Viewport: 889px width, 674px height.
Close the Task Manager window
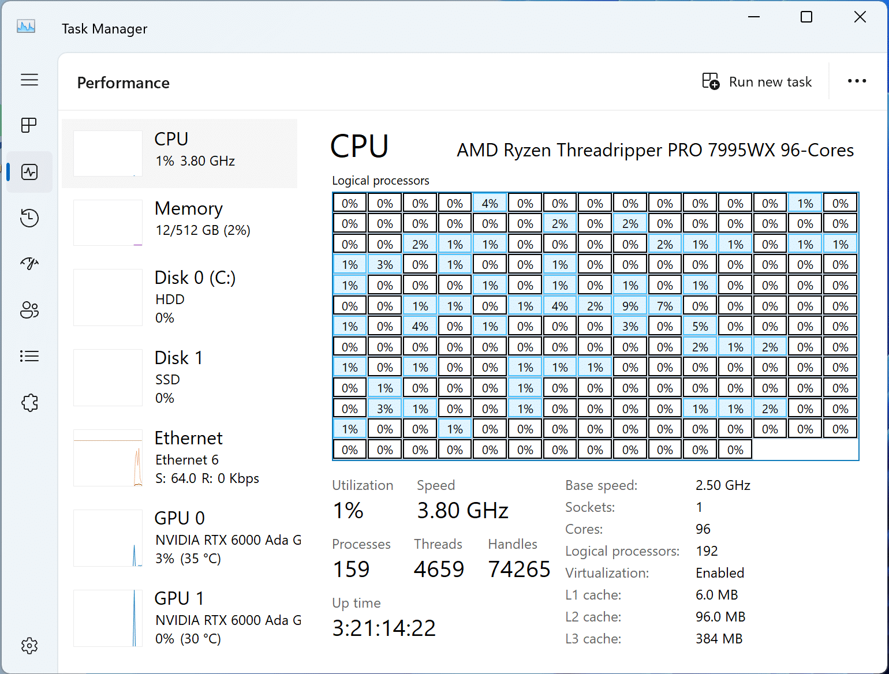pyautogui.click(x=860, y=17)
